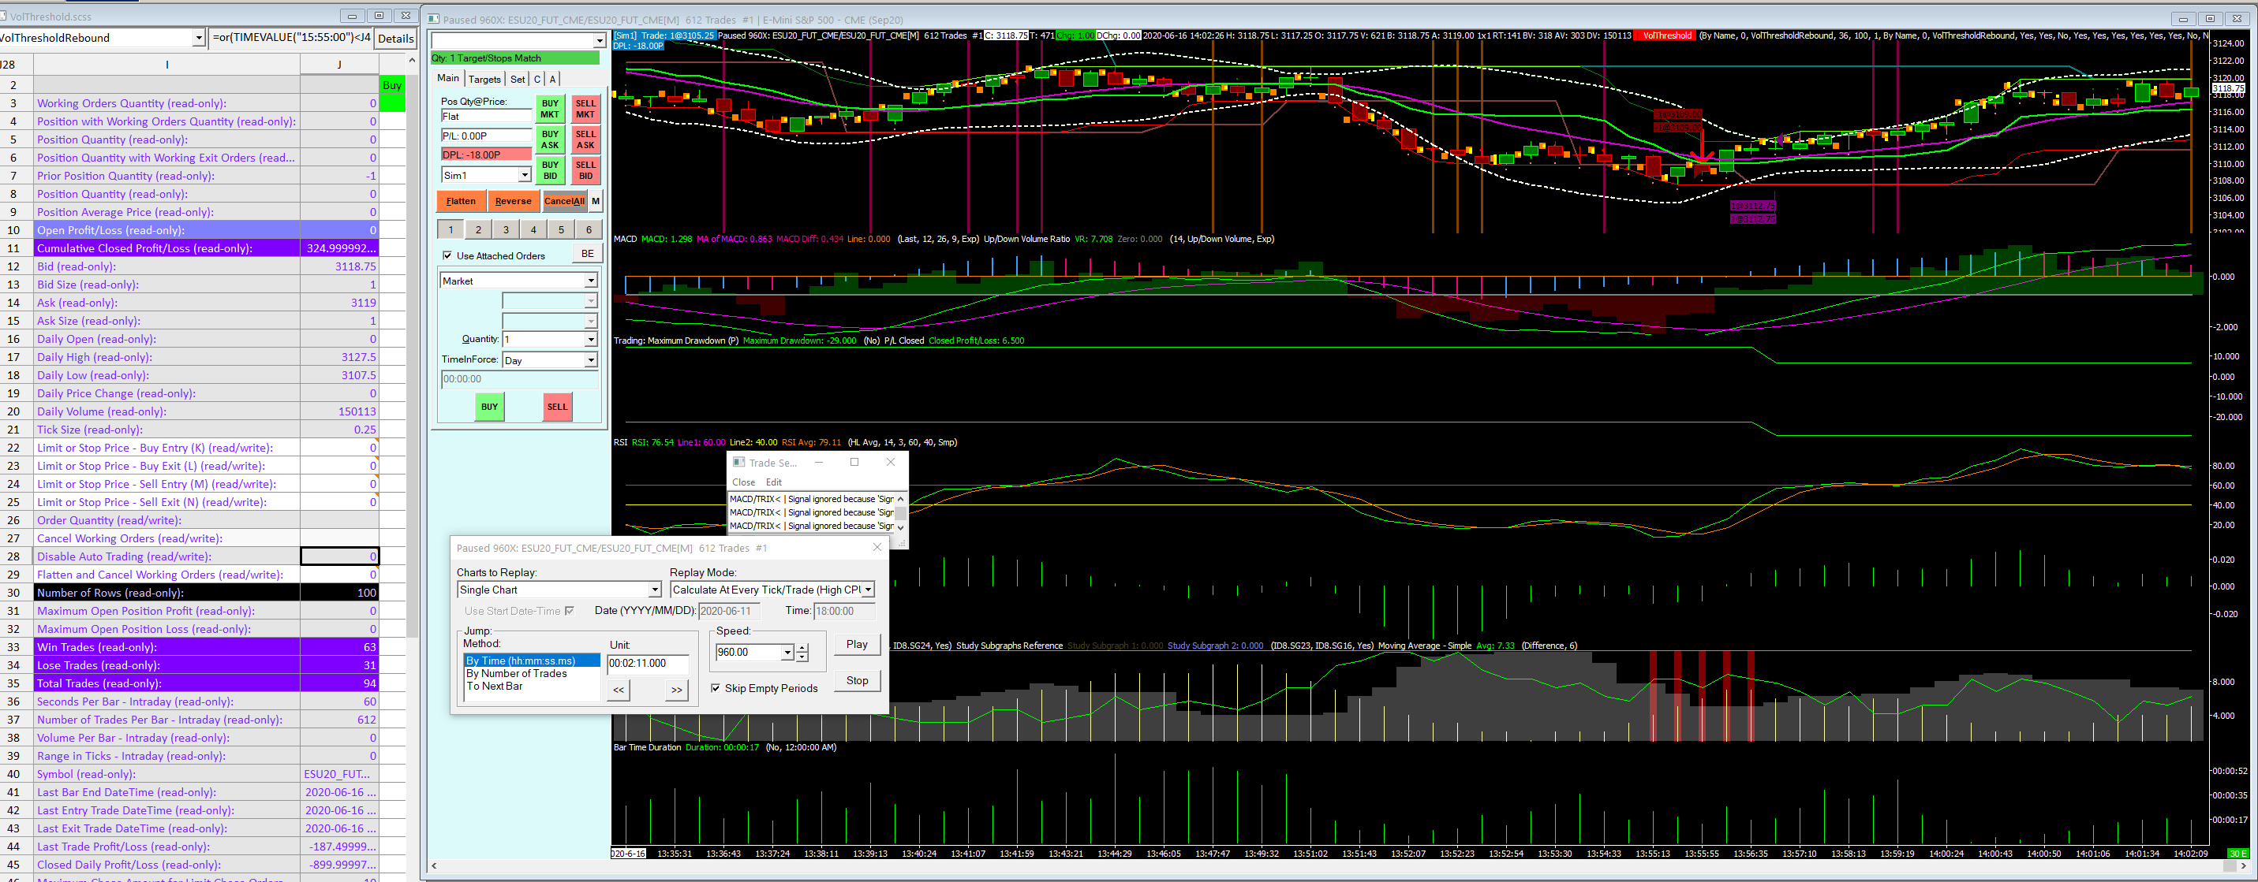This screenshot has height=882, width=2258.
Task: Switch to the Targets tab
Action: click(x=484, y=79)
